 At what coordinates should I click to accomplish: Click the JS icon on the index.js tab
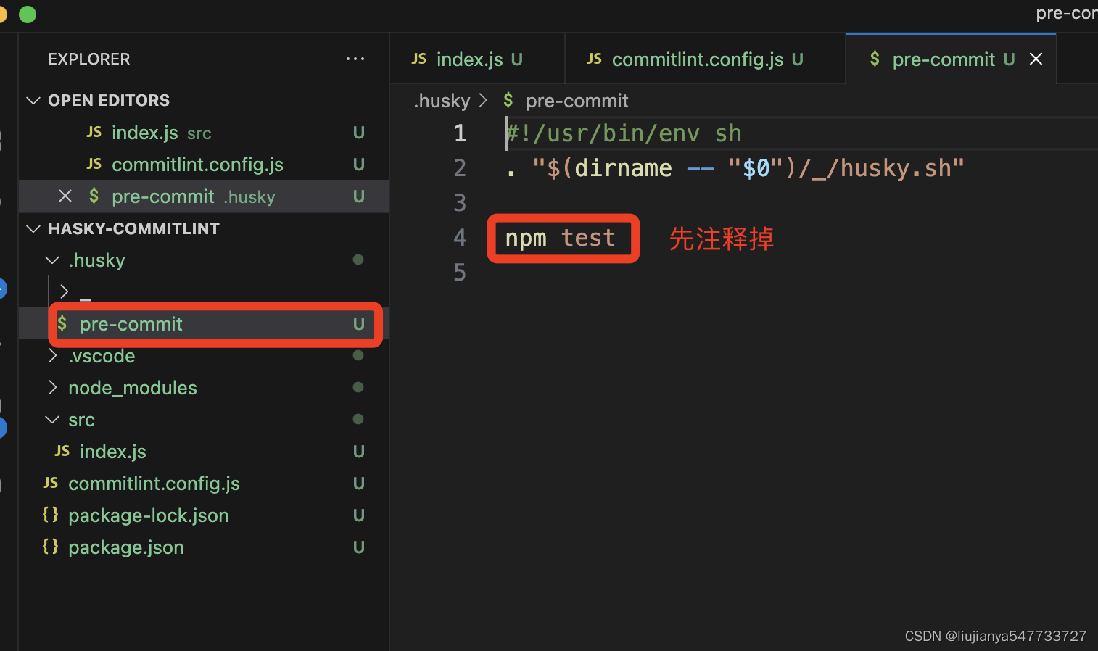click(x=419, y=59)
